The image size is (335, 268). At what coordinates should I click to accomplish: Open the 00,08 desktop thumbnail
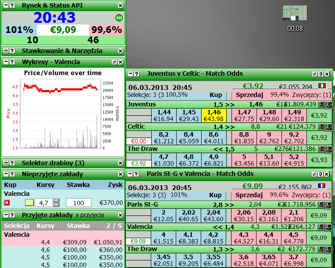coord(295,18)
